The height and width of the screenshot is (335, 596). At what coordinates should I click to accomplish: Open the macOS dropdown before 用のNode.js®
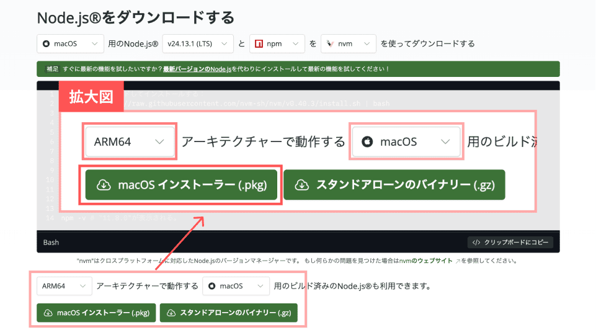pos(70,43)
